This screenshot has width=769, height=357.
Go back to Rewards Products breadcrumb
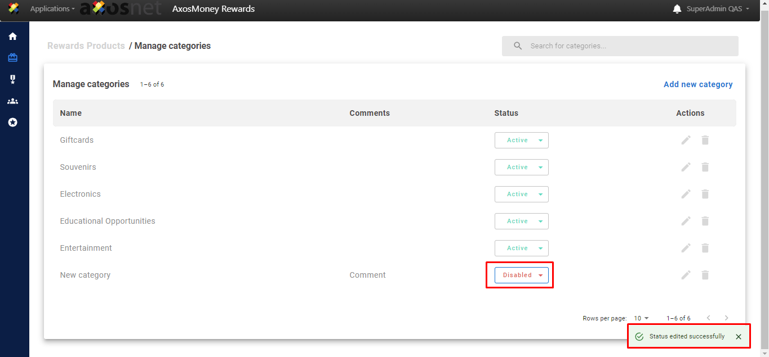pyautogui.click(x=86, y=46)
